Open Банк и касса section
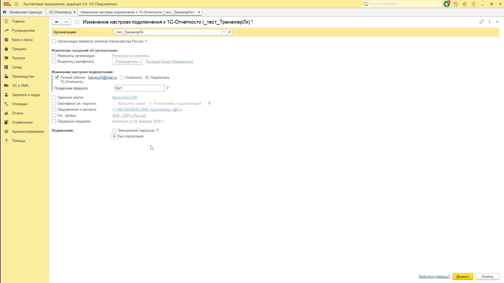 24,40
